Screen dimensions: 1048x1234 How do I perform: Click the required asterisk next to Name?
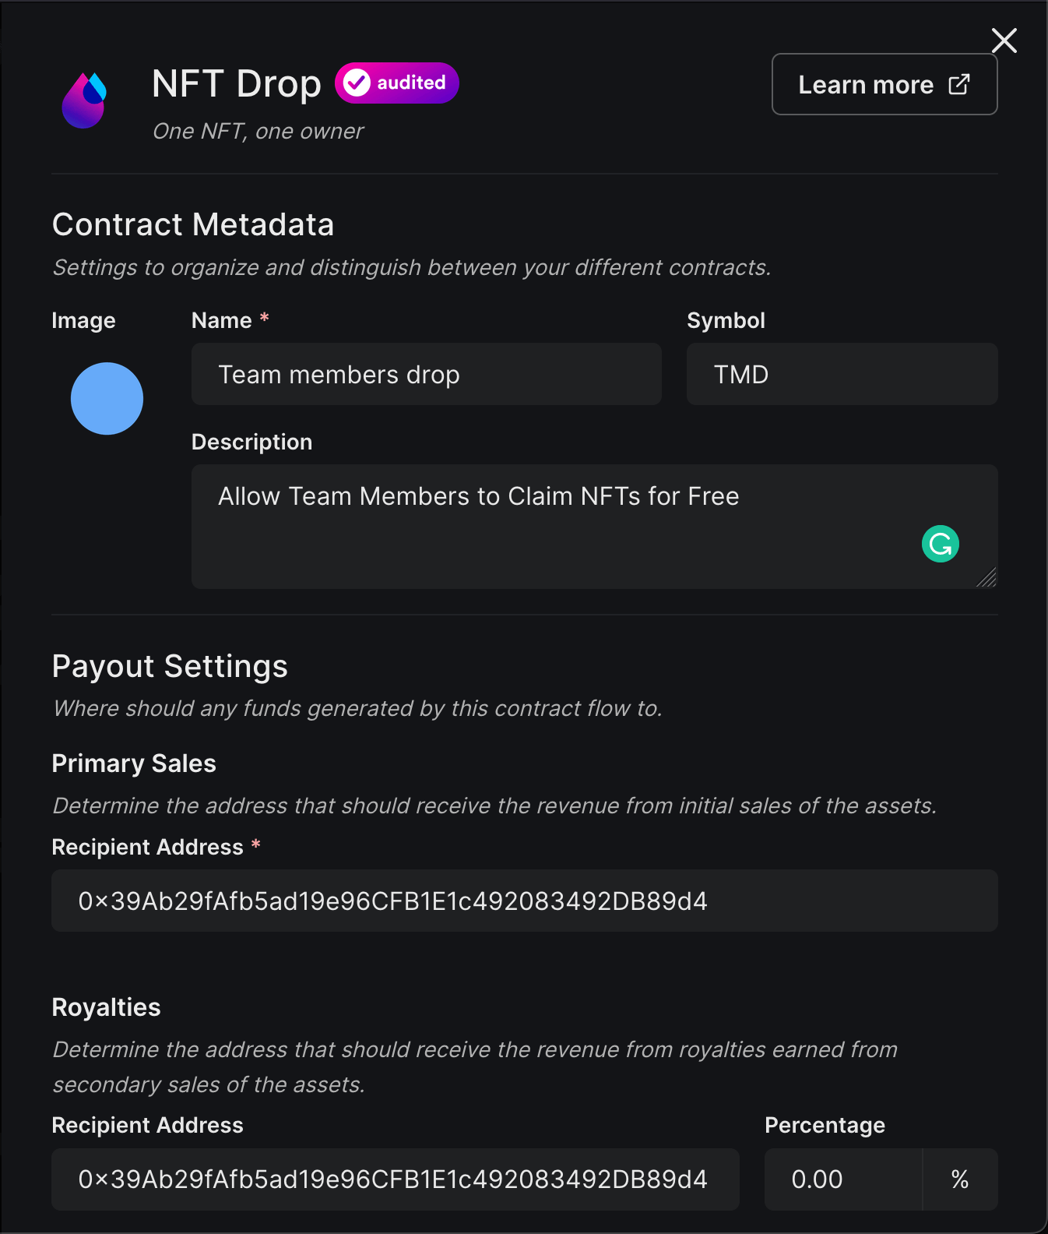(264, 319)
